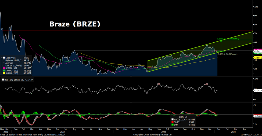Click the red -0.8685 MACD axis tag
Screen dimensions: 262x136
(x=258, y=116)
